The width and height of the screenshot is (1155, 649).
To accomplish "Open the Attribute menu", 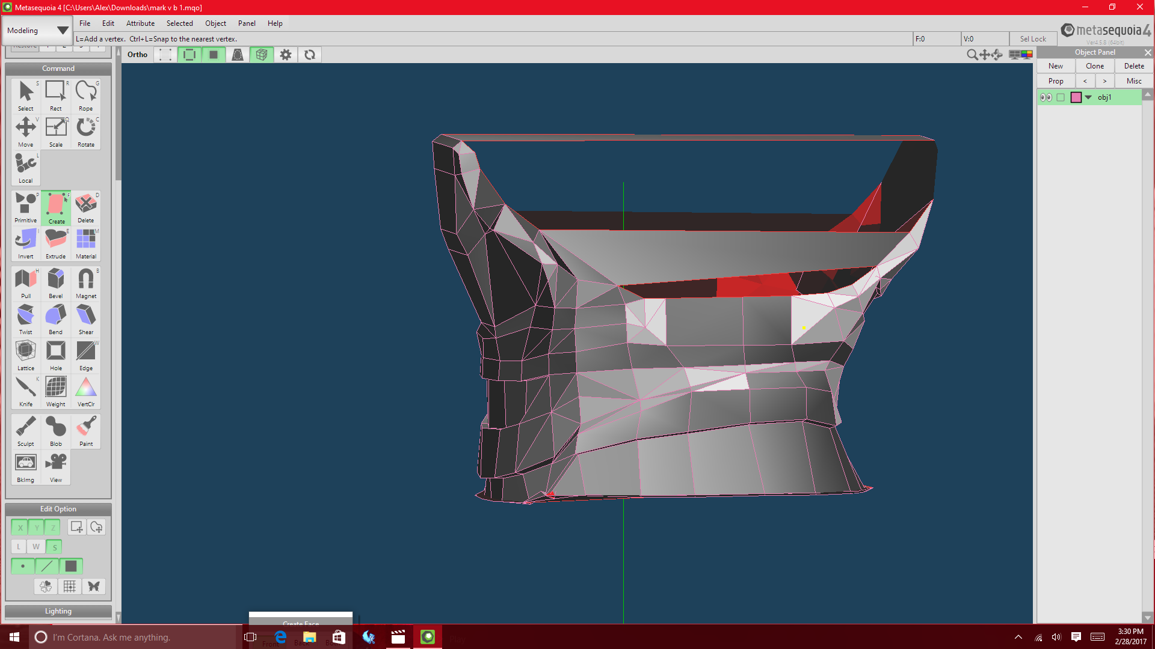I will pos(140,23).
